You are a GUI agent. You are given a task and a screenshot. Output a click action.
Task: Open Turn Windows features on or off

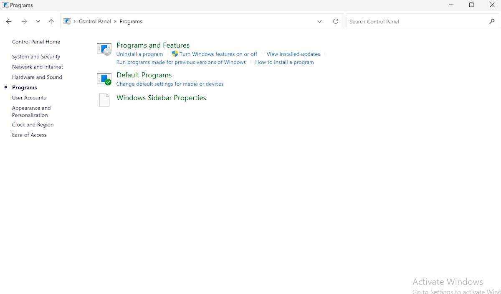click(218, 54)
